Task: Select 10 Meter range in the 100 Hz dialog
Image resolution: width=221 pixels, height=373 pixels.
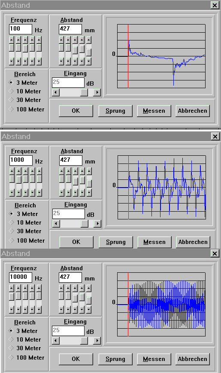Action: (x=24, y=91)
